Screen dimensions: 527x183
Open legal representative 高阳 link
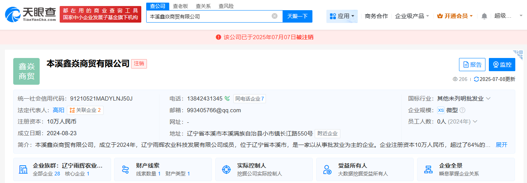pyautogui.click(x=59, y=110)
